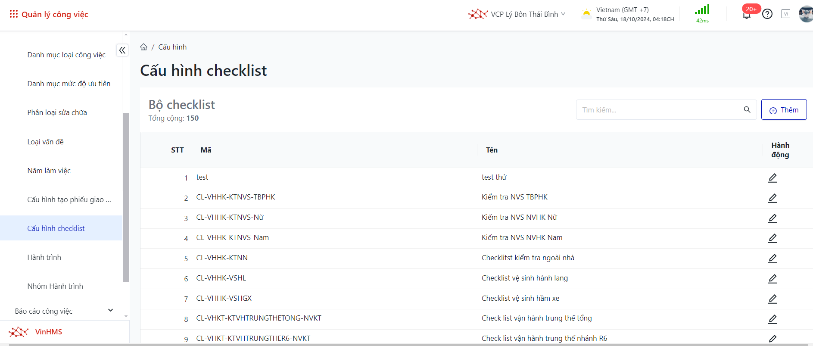Open the user avatar profile
The width and height of the screenshot is (813, 346).
[806, 14]
